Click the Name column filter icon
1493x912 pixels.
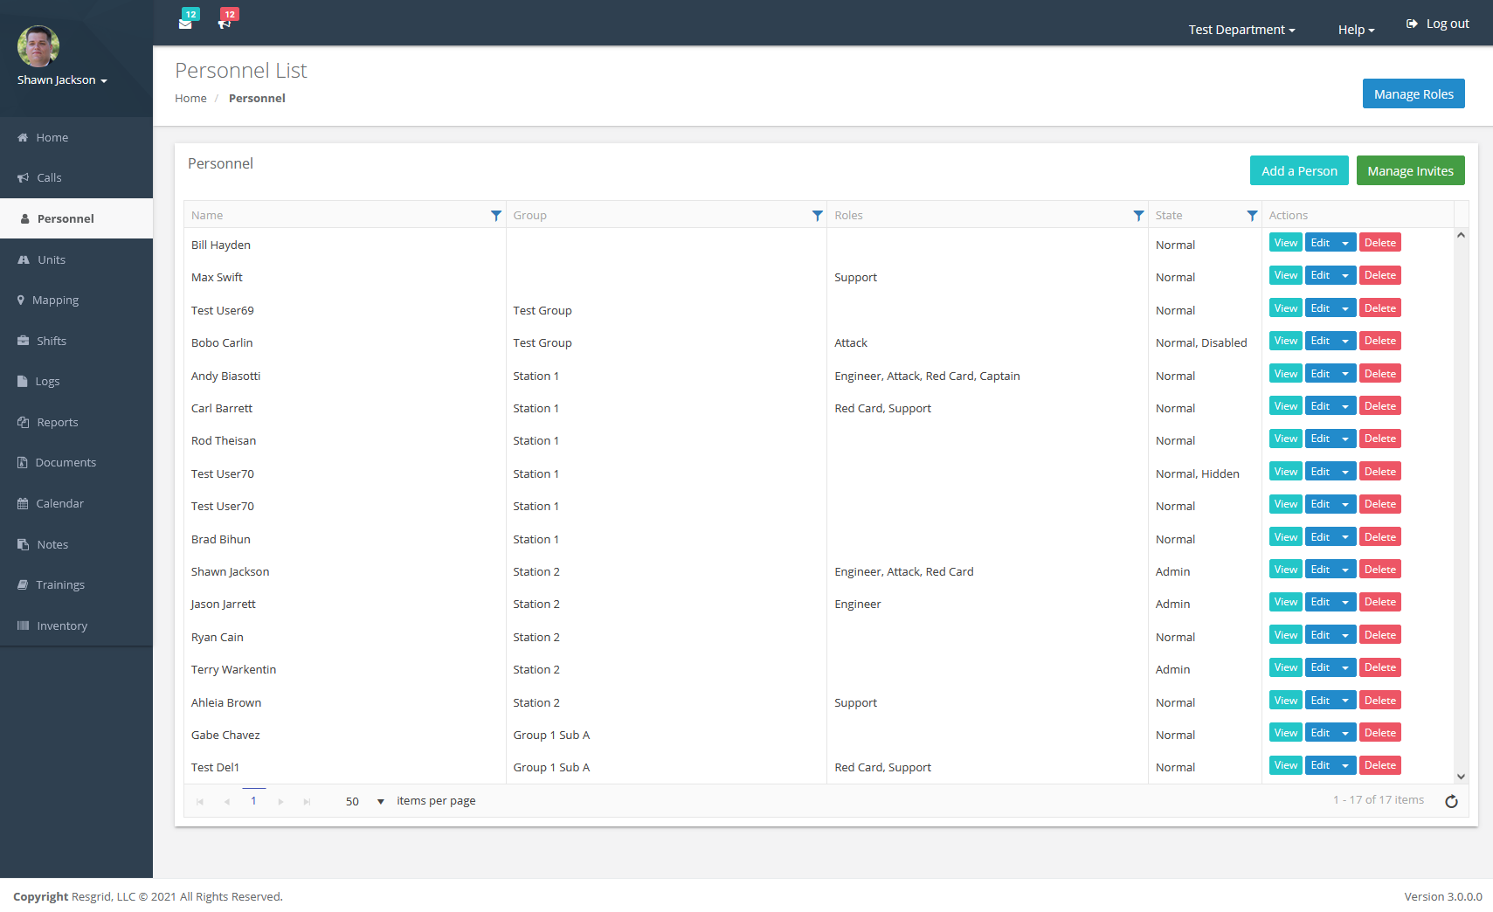pos(495,216)
